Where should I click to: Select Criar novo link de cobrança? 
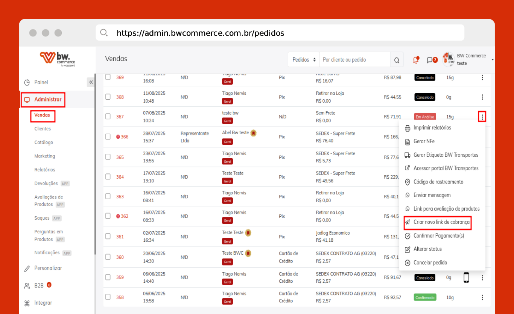(x=441, y=222)
